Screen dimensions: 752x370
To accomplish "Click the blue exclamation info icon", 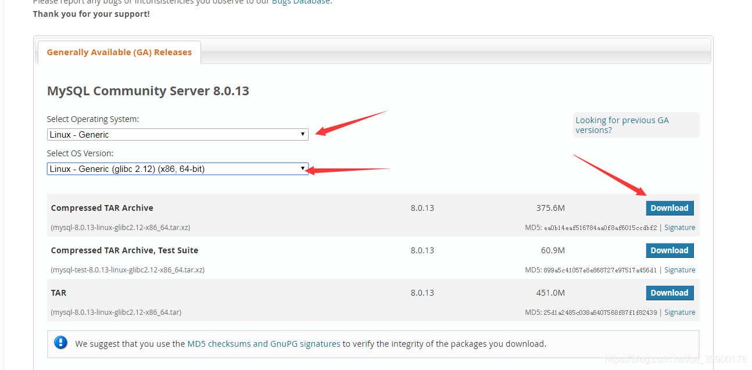I will click(x=61, y=343).
